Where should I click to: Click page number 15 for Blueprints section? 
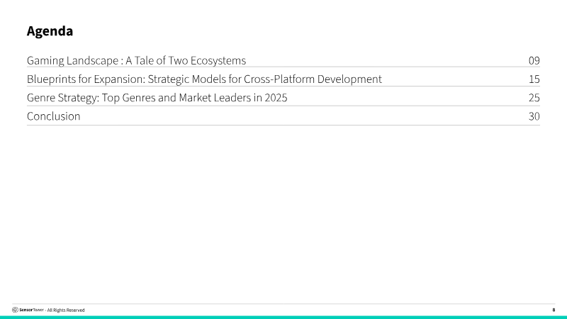534,79
